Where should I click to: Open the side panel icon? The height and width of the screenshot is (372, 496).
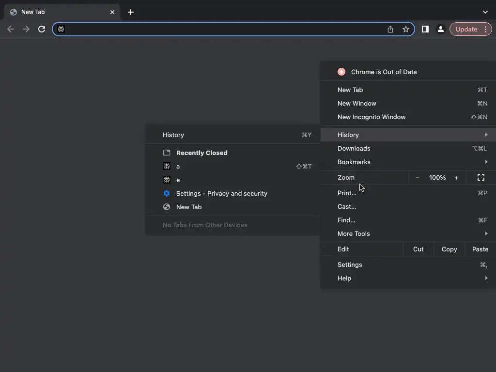(425, 29)
